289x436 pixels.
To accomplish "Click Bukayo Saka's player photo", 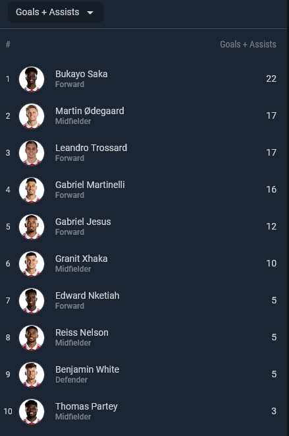I will pos(32,79).
